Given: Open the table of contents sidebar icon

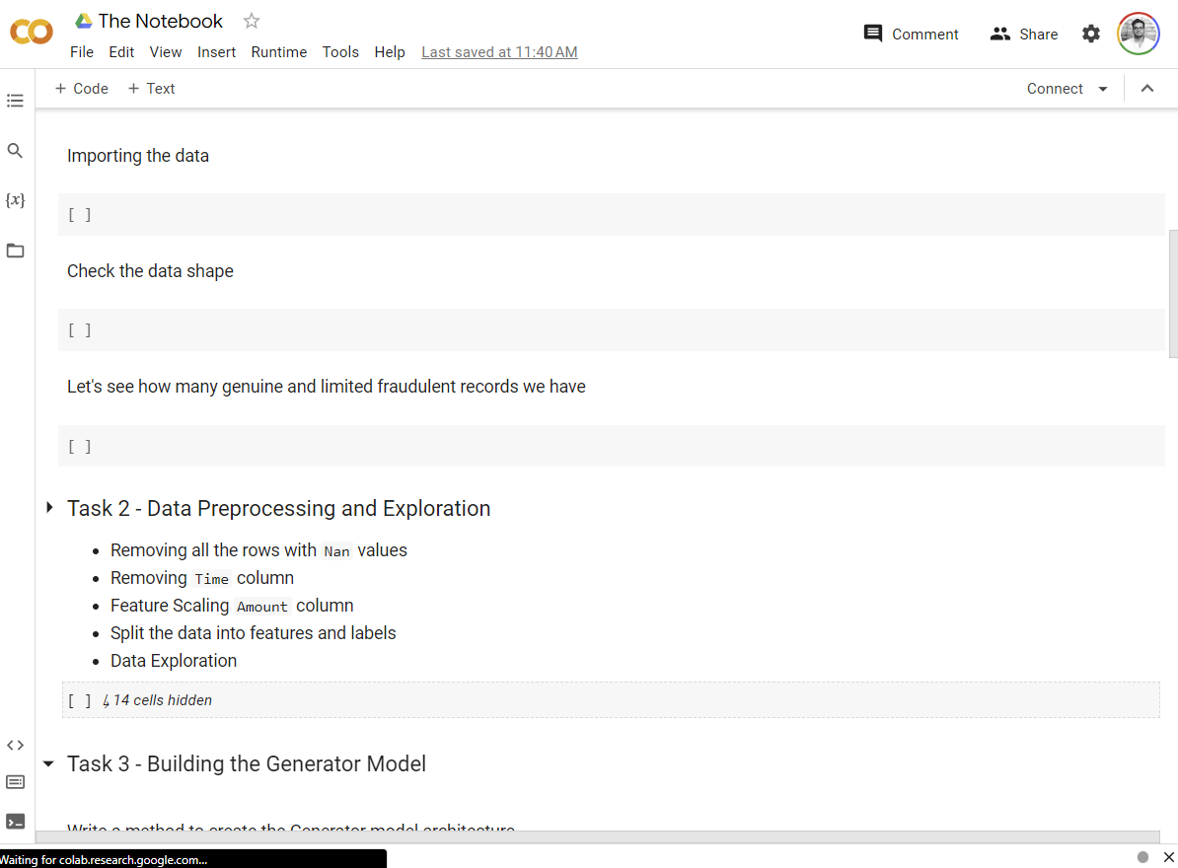Looking at the screenshot, I should coord(15,101).
